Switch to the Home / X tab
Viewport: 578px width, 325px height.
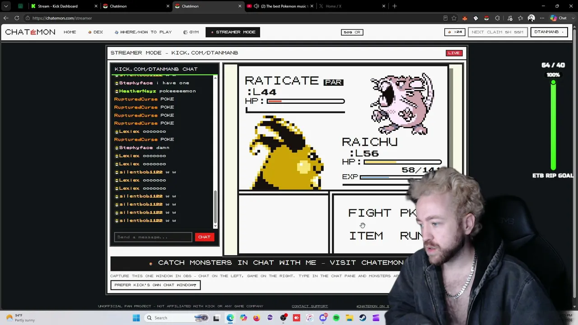(x=352, y=6)
